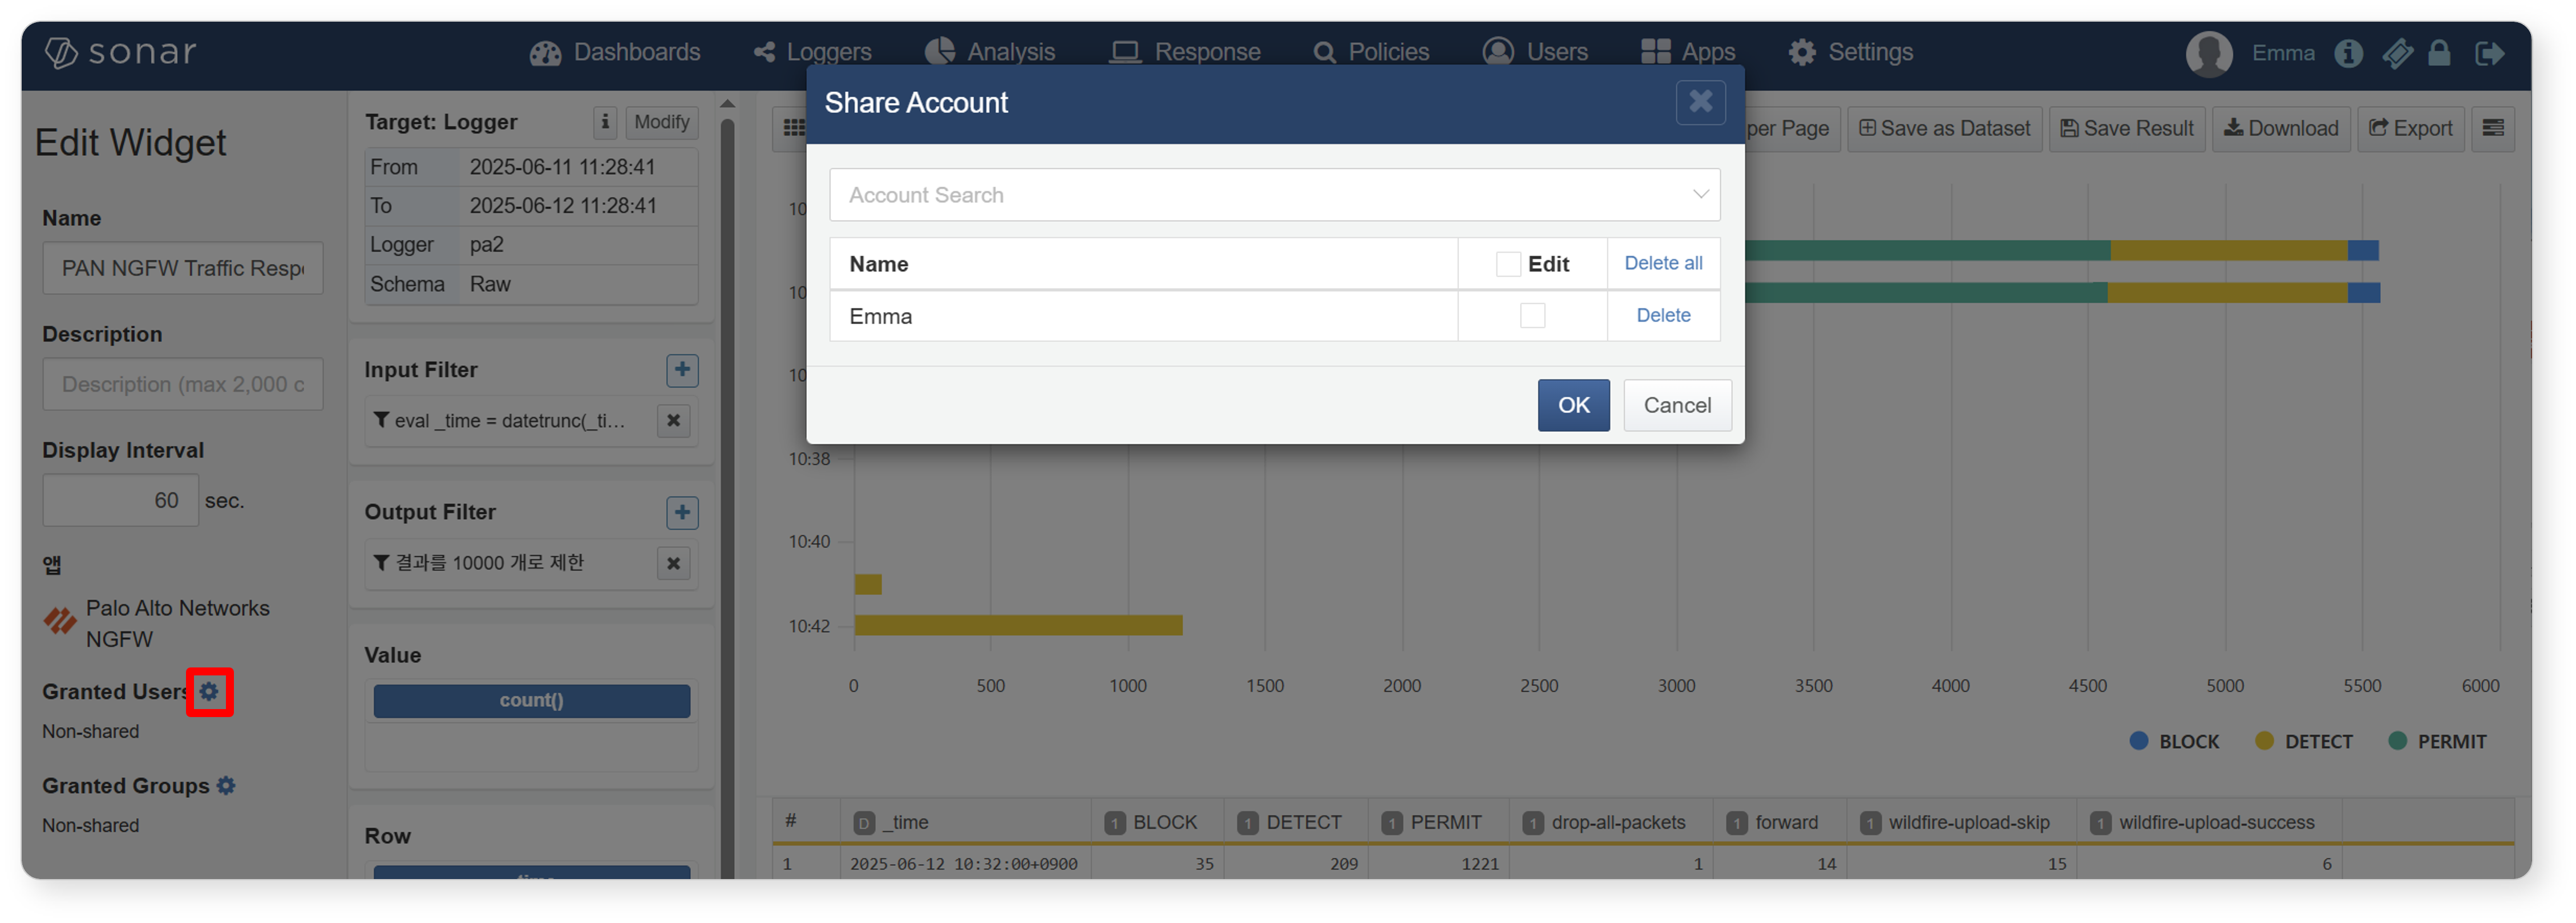Image resolution: width=2576 pixels, height=923 pixels.
Task: Click the Cancel button
Action: (x=1677, y=405)
